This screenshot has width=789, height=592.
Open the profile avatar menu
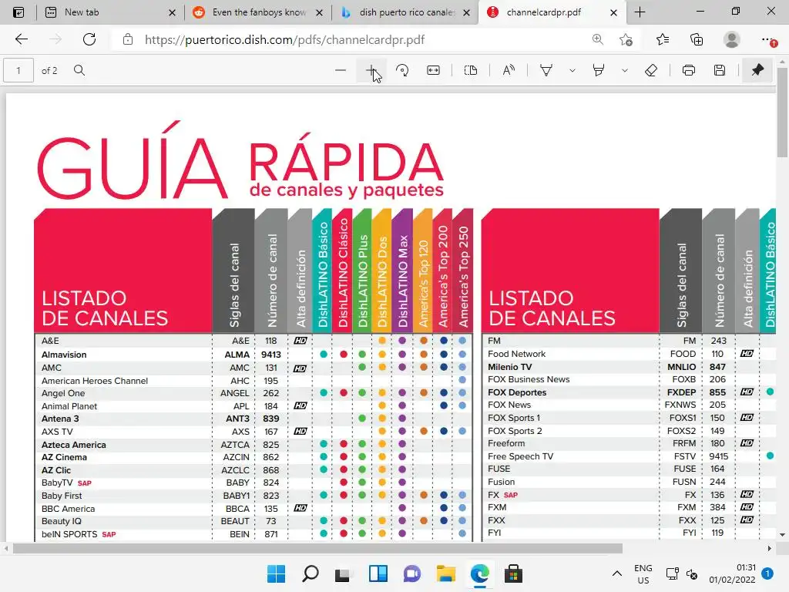(732, 40)
